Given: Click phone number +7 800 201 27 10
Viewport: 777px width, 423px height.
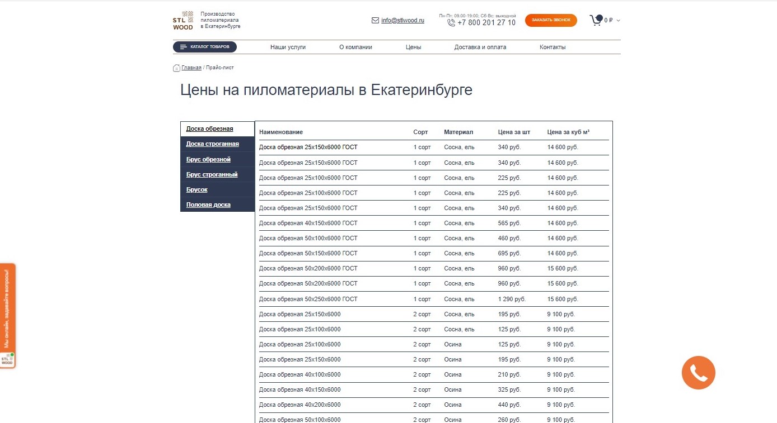Looking at the screenshot, I should (486, 23).
